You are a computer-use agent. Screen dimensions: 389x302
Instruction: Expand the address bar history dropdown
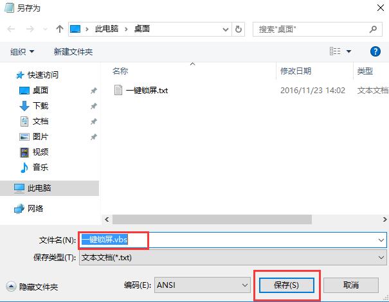tap(225, 30)
